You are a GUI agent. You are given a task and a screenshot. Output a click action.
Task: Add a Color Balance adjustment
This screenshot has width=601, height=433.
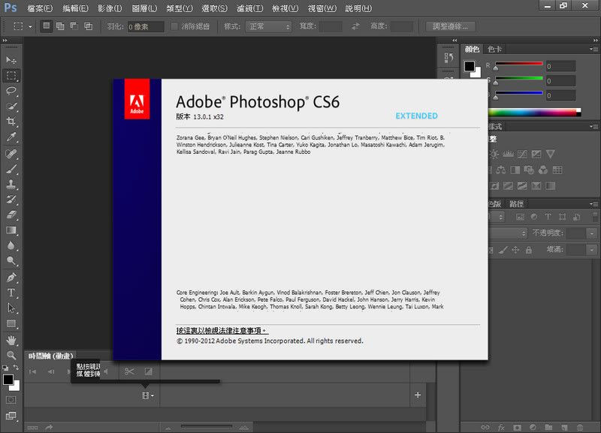pos(500,170)
